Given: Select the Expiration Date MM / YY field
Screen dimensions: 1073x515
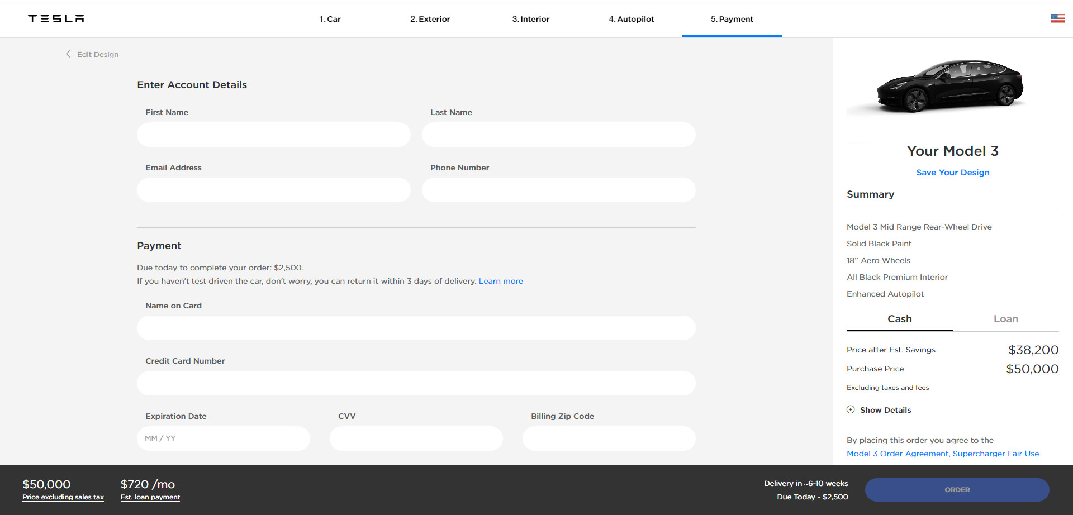Looking at the screenshot, I should [223, 438].
